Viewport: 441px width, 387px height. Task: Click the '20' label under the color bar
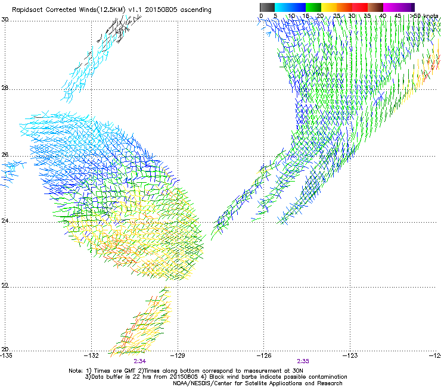click(320, 16)
